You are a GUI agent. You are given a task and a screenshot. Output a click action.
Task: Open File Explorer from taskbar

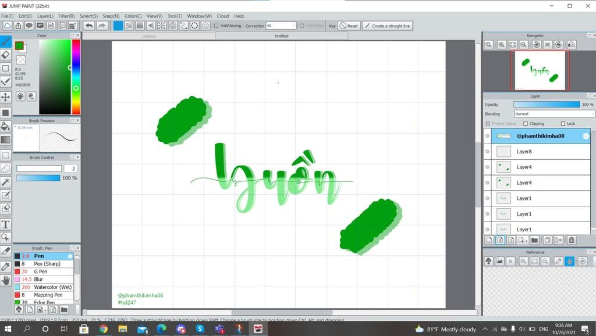pyautogui.click(x=122, y=329)
